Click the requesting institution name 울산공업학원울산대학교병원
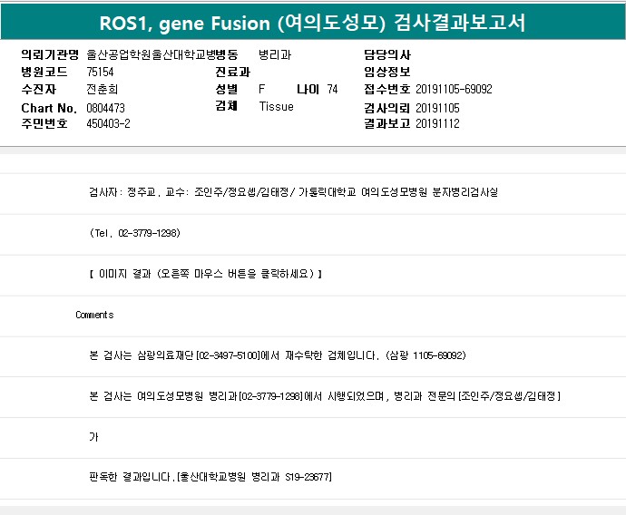 [150, 54]
